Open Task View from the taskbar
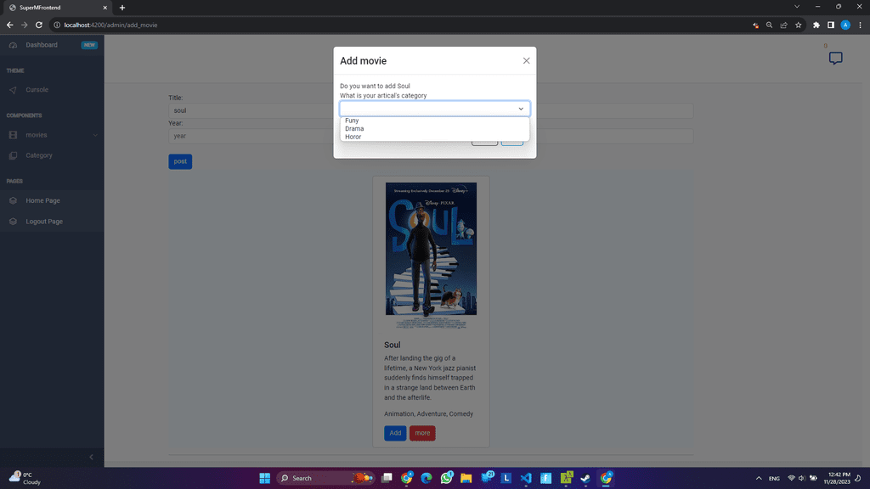Screen dimensions: 870x489 pos(387,478)
